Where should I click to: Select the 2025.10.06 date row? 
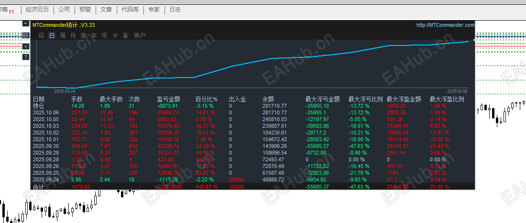[x=45, y=112]
